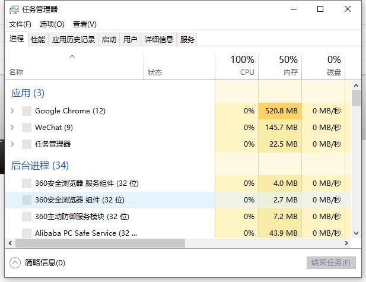Open the 选项(O) menu
This screenshot has width=366, height=282.
point(52,24)
